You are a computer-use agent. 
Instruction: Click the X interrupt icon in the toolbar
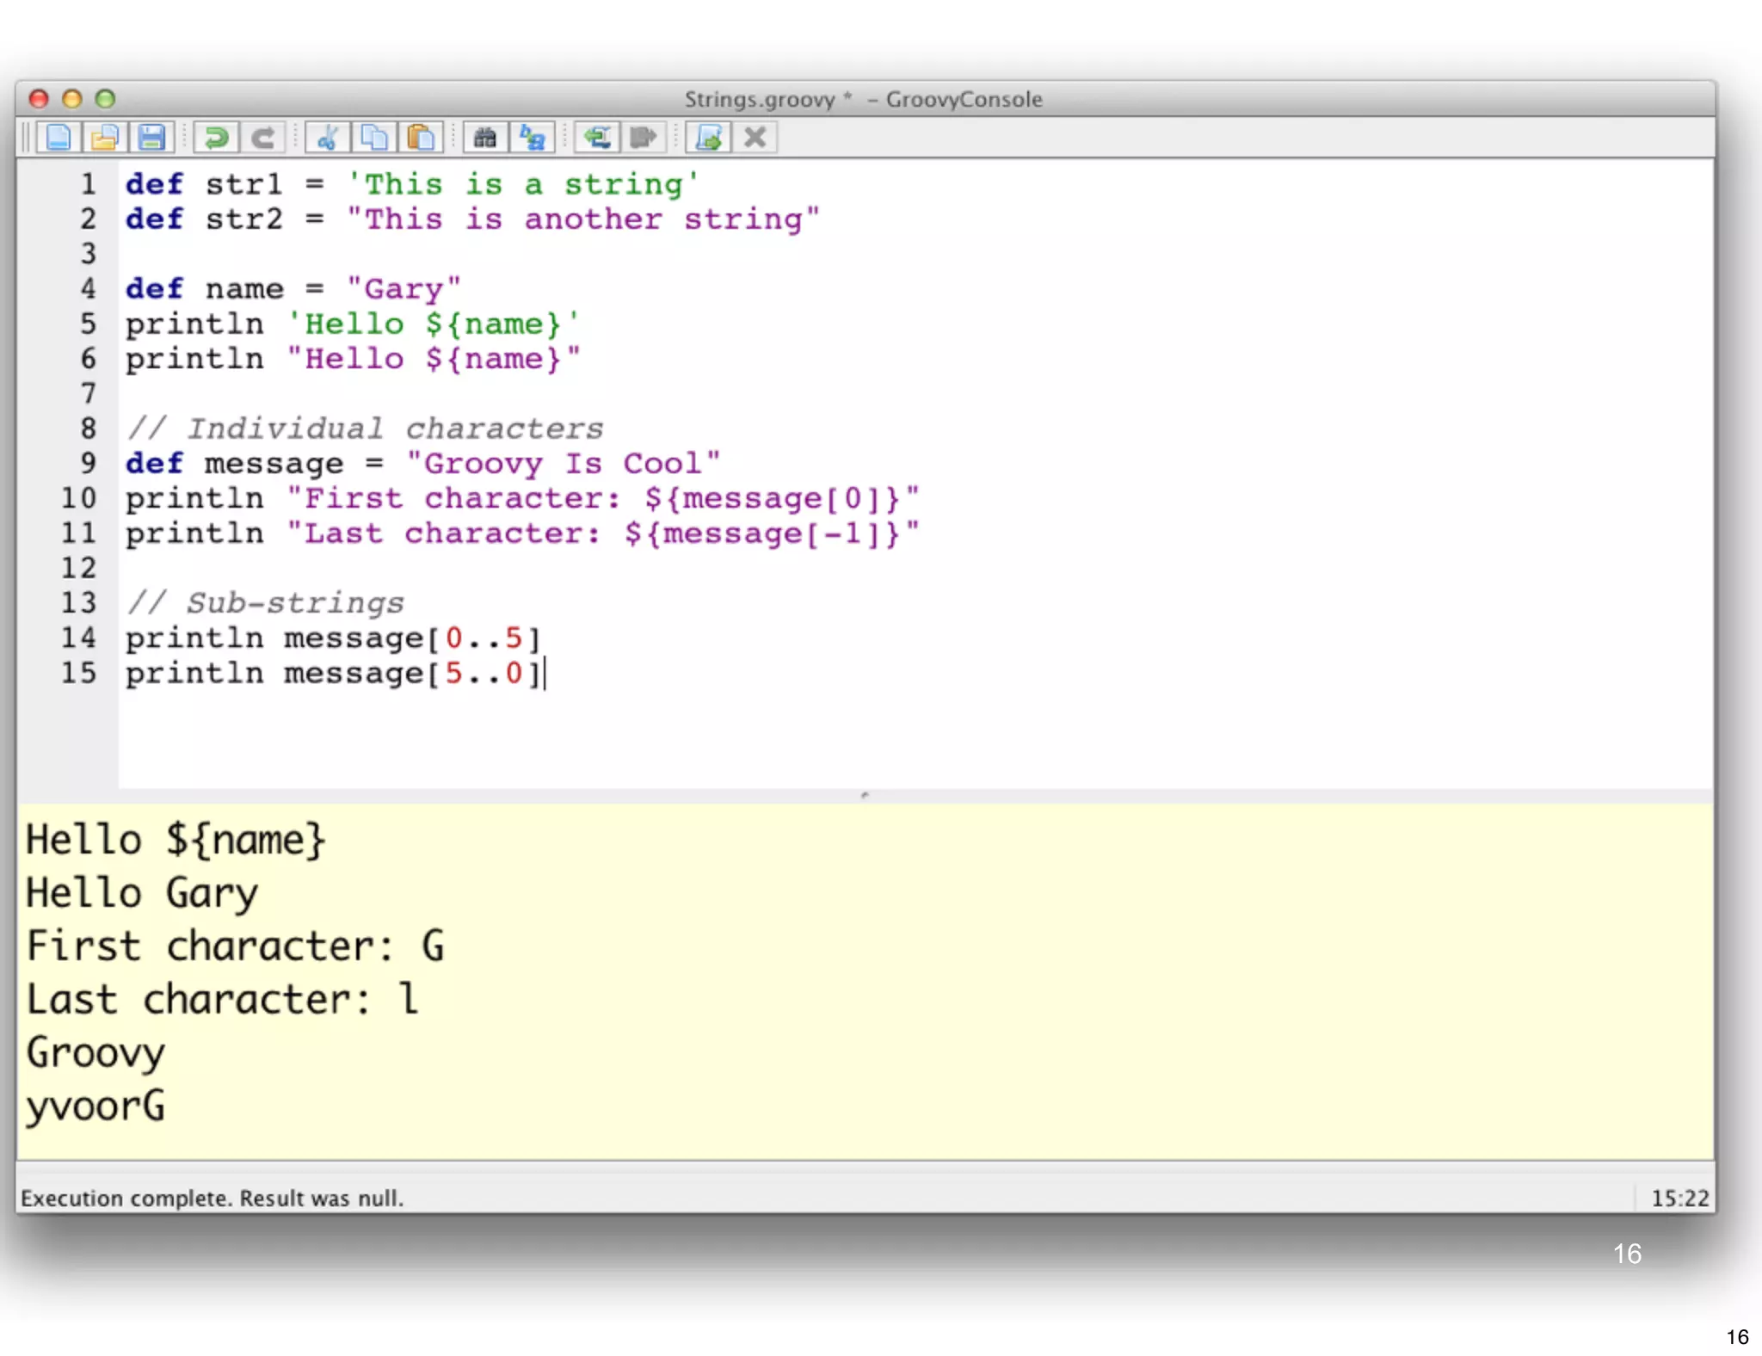[x=755, y=138]
